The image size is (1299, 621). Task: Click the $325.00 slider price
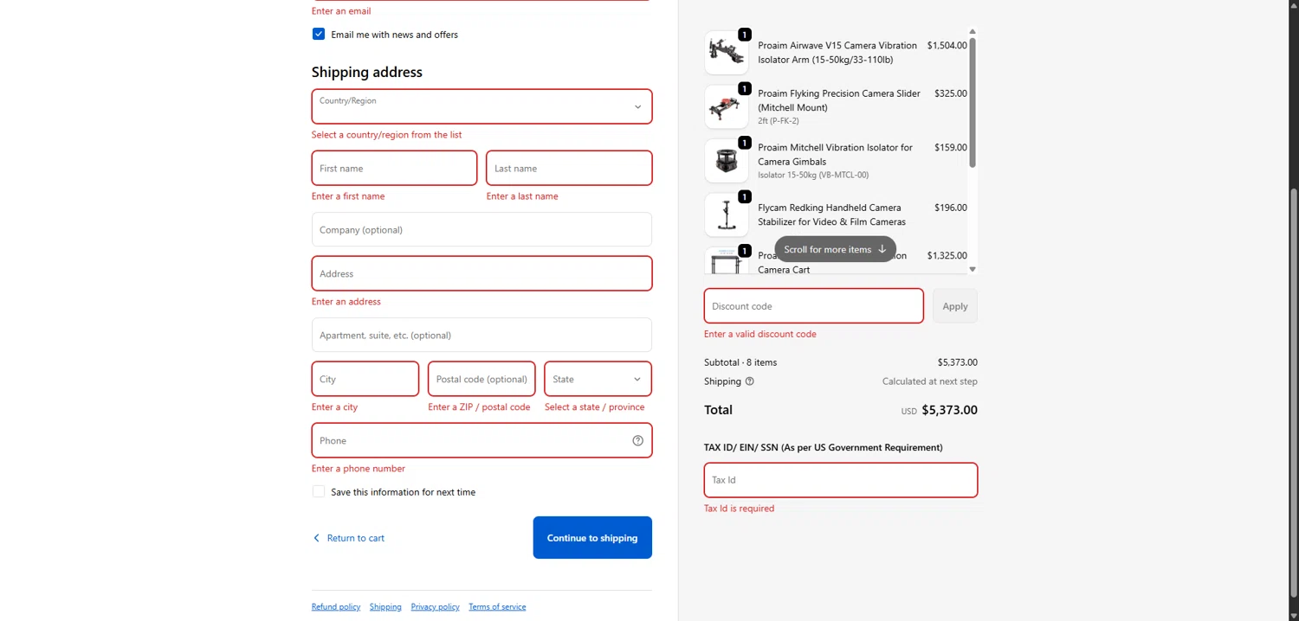click(951, 93)
